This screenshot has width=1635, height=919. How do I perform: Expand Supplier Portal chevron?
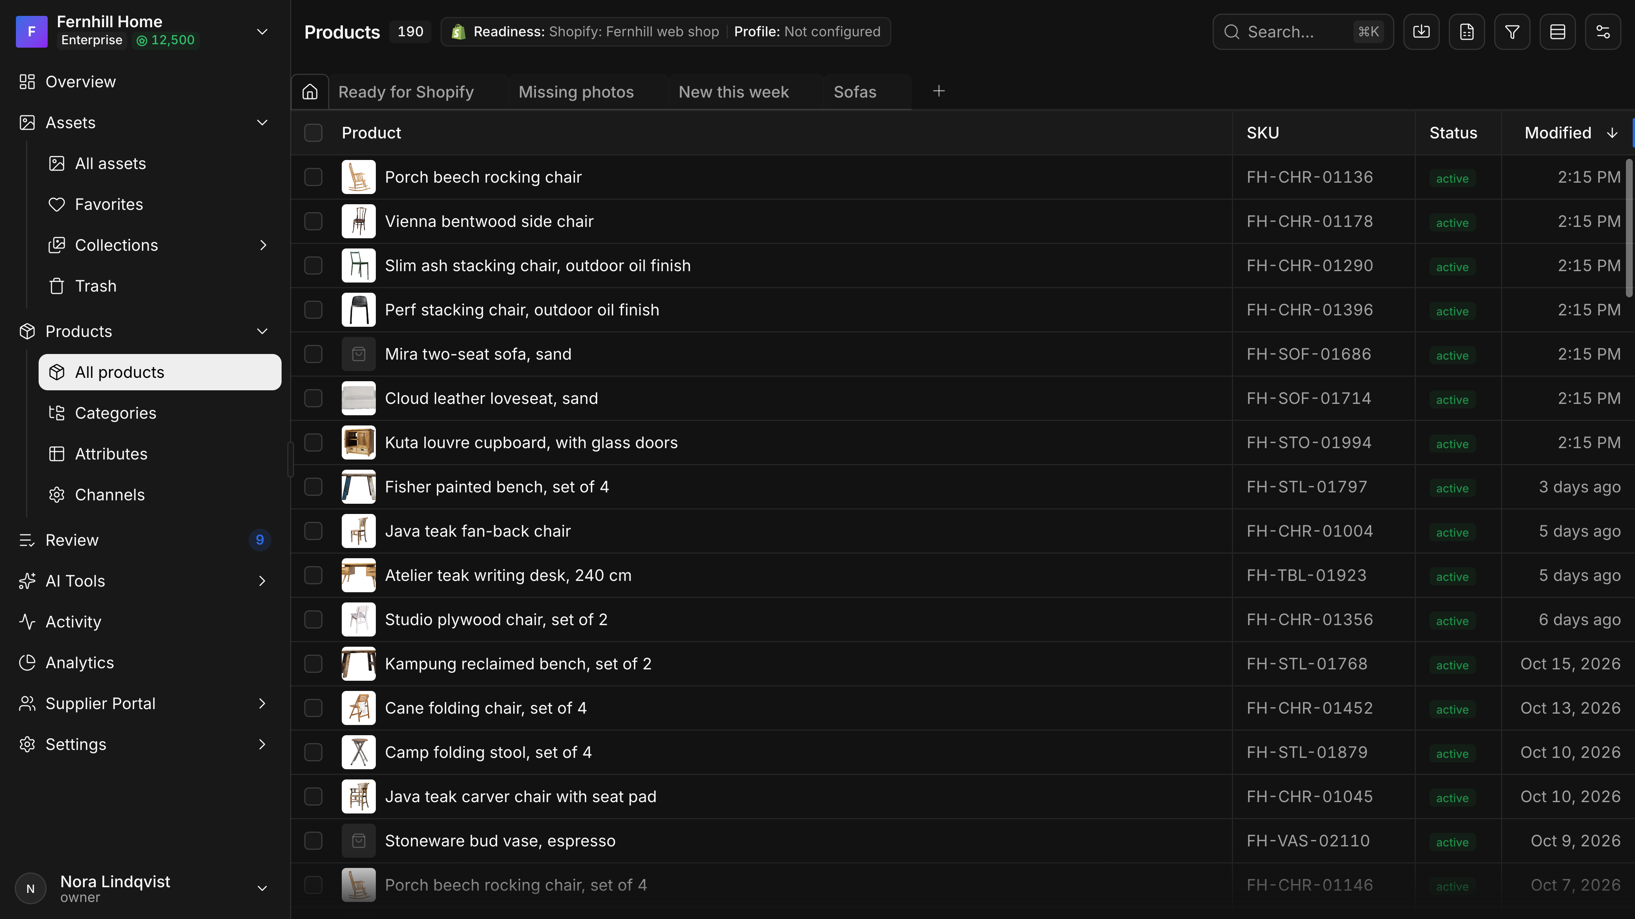pyautogui.click(x=262, y=703)
